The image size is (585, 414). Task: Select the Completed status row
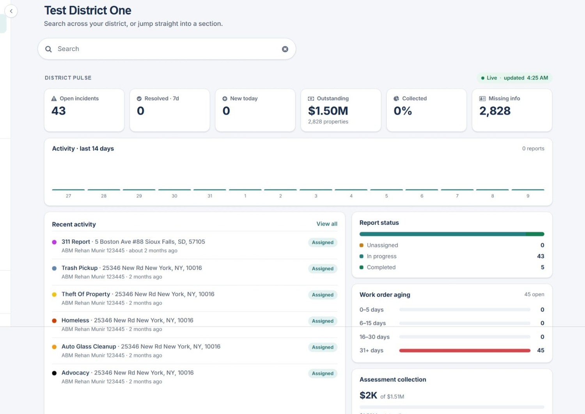452,267
